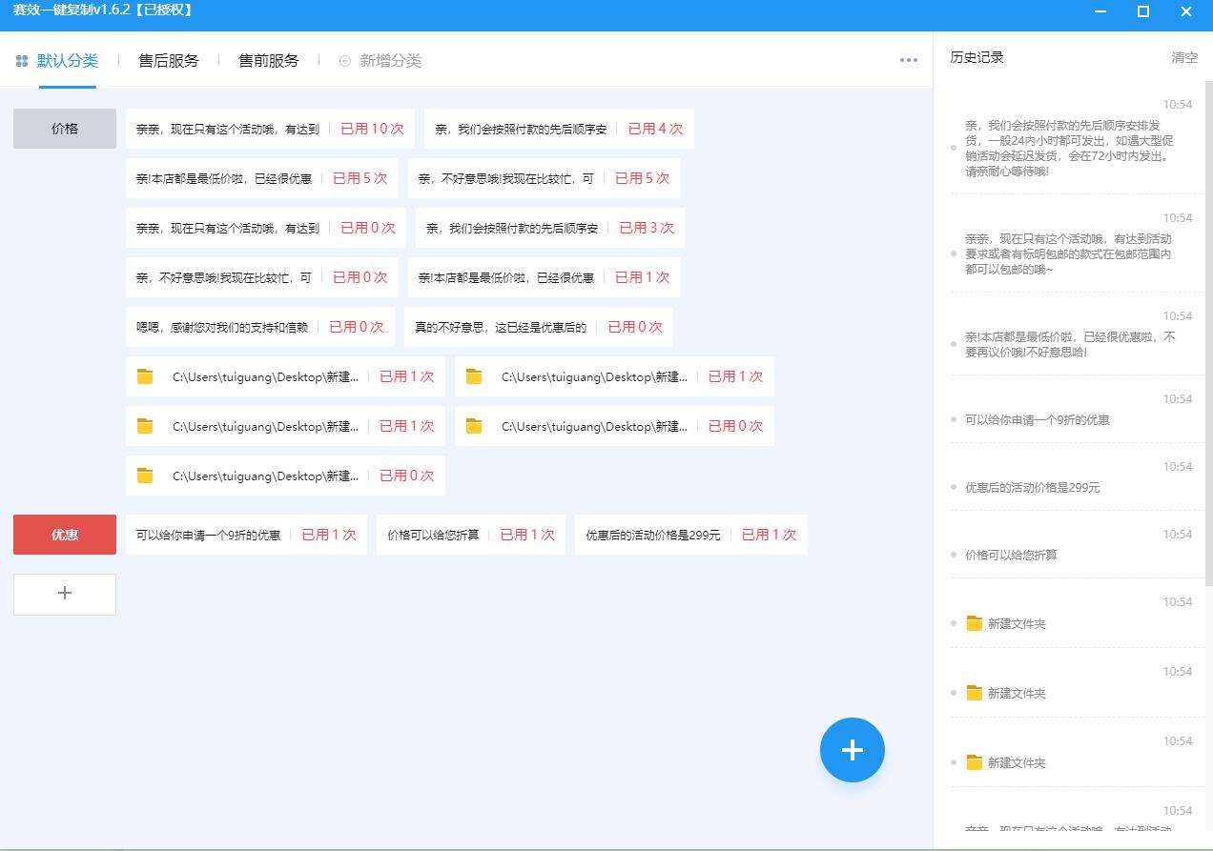
Task: Click the folder icon on the first C:\Users entry
Action: tap(144, 376)
